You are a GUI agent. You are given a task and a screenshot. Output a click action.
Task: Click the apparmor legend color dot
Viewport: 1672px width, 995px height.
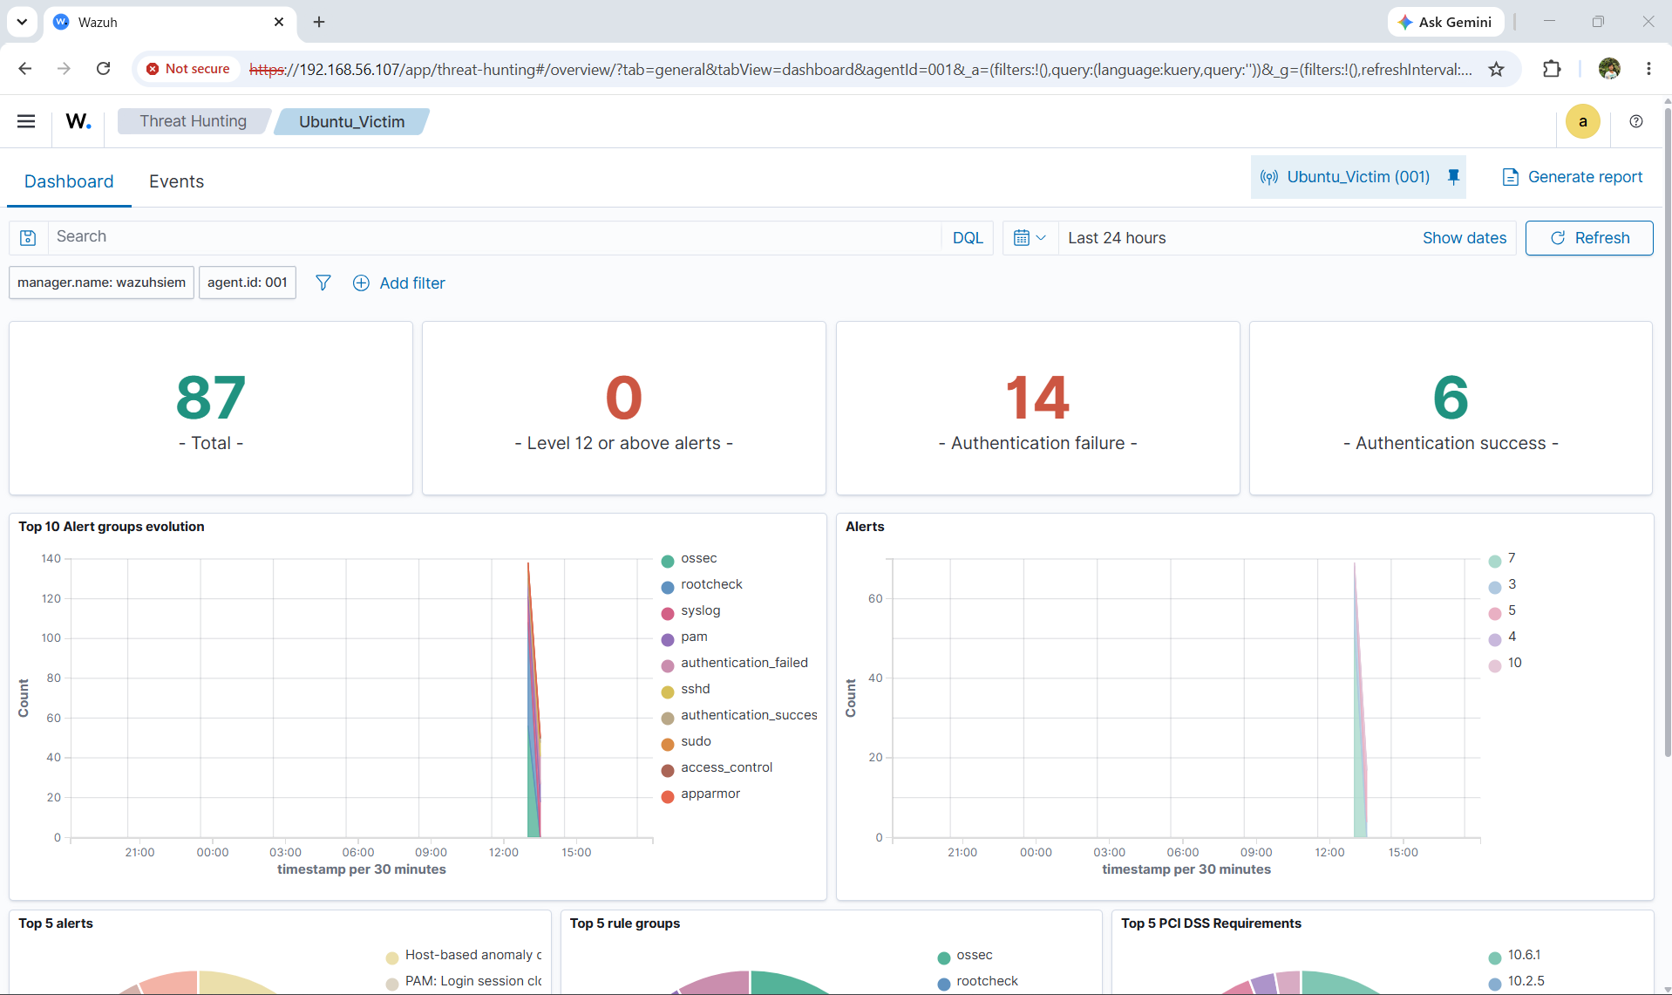pos(668,796)
